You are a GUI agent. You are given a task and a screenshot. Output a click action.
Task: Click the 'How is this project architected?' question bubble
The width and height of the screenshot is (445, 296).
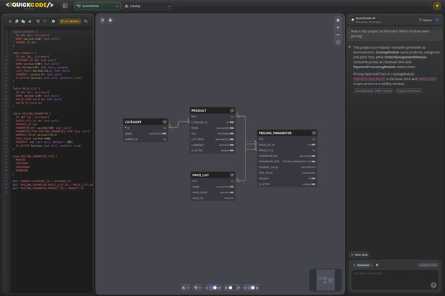(x=395, y=34)
